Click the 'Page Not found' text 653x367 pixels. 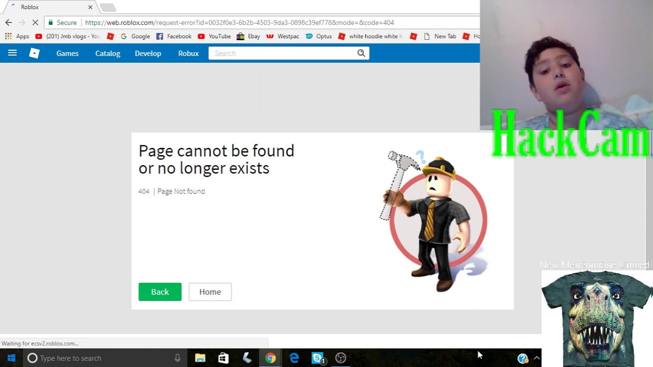click(181, 191)
